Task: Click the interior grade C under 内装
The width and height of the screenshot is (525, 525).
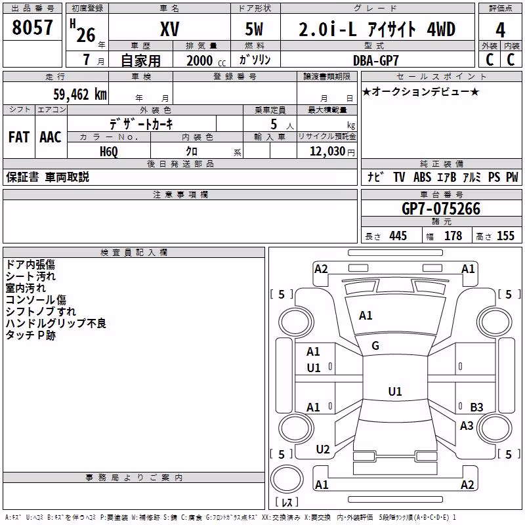Action: 511,60
